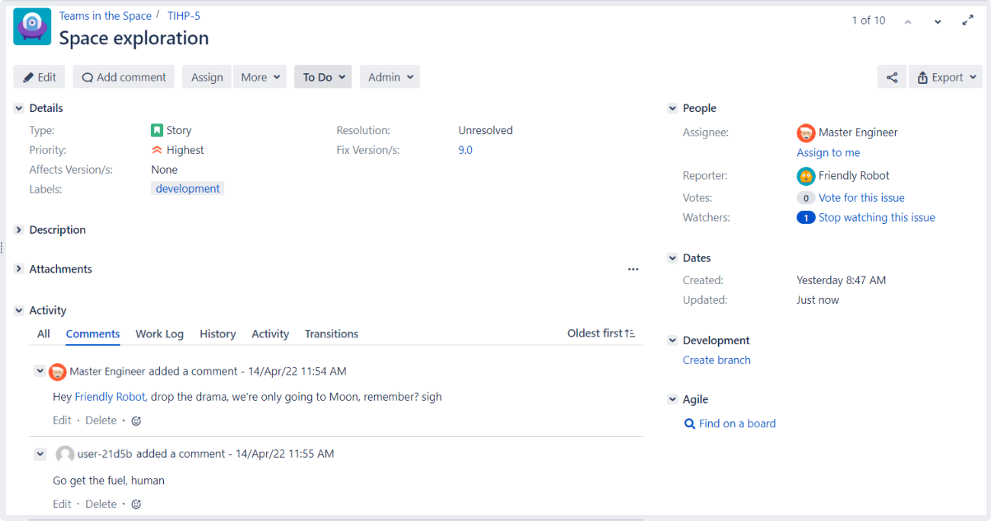Expand the Description section
Viewport: 991px width, 521px height.
pos(19,229)
